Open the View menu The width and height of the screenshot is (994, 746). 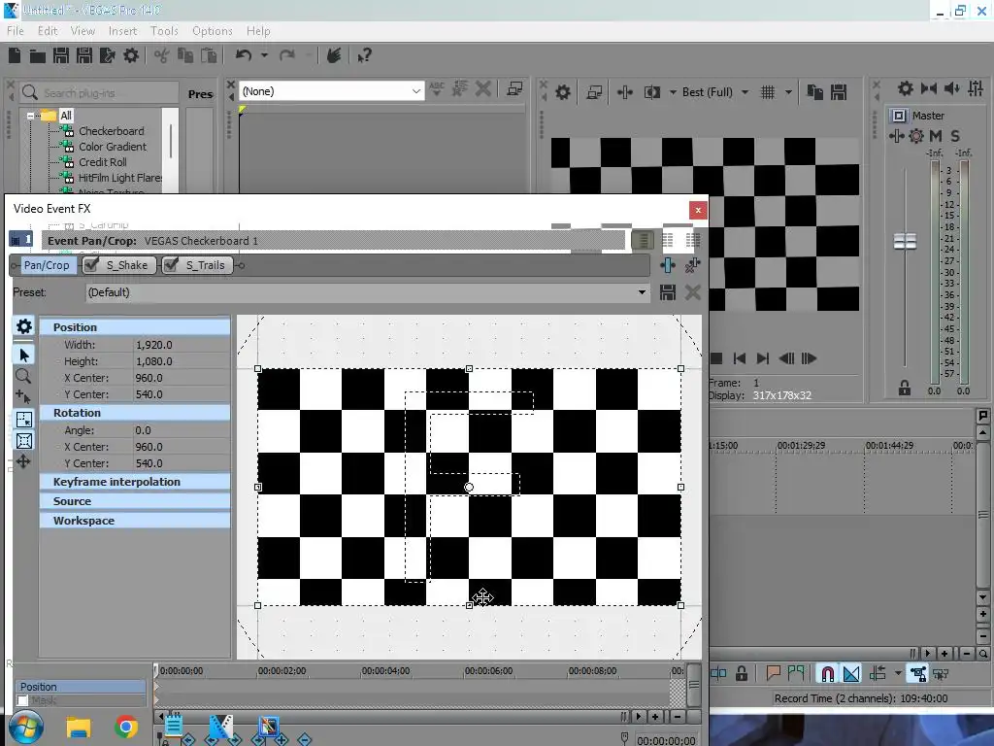(x=83, y=31)
